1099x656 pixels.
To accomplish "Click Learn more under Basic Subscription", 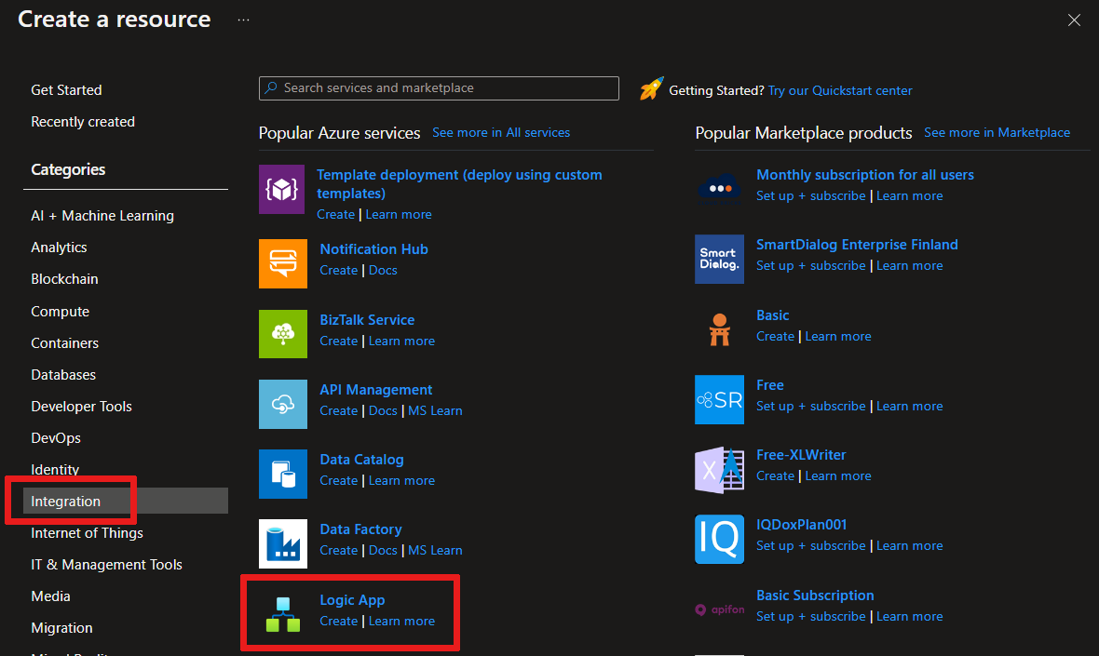I will (x=909, y=617).
